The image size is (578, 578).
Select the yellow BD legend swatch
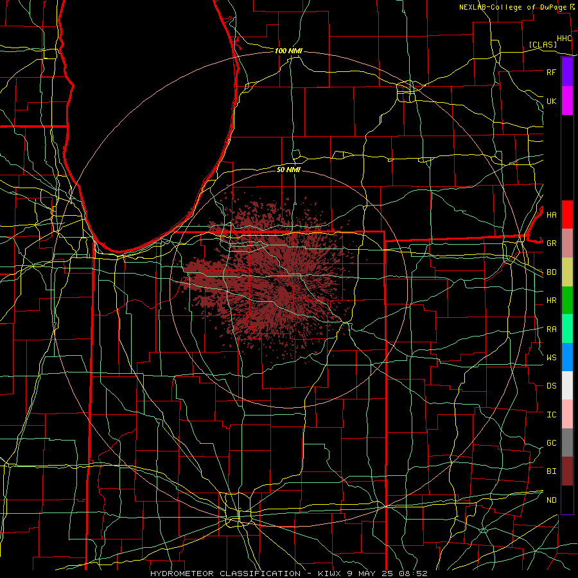point(567,272)
